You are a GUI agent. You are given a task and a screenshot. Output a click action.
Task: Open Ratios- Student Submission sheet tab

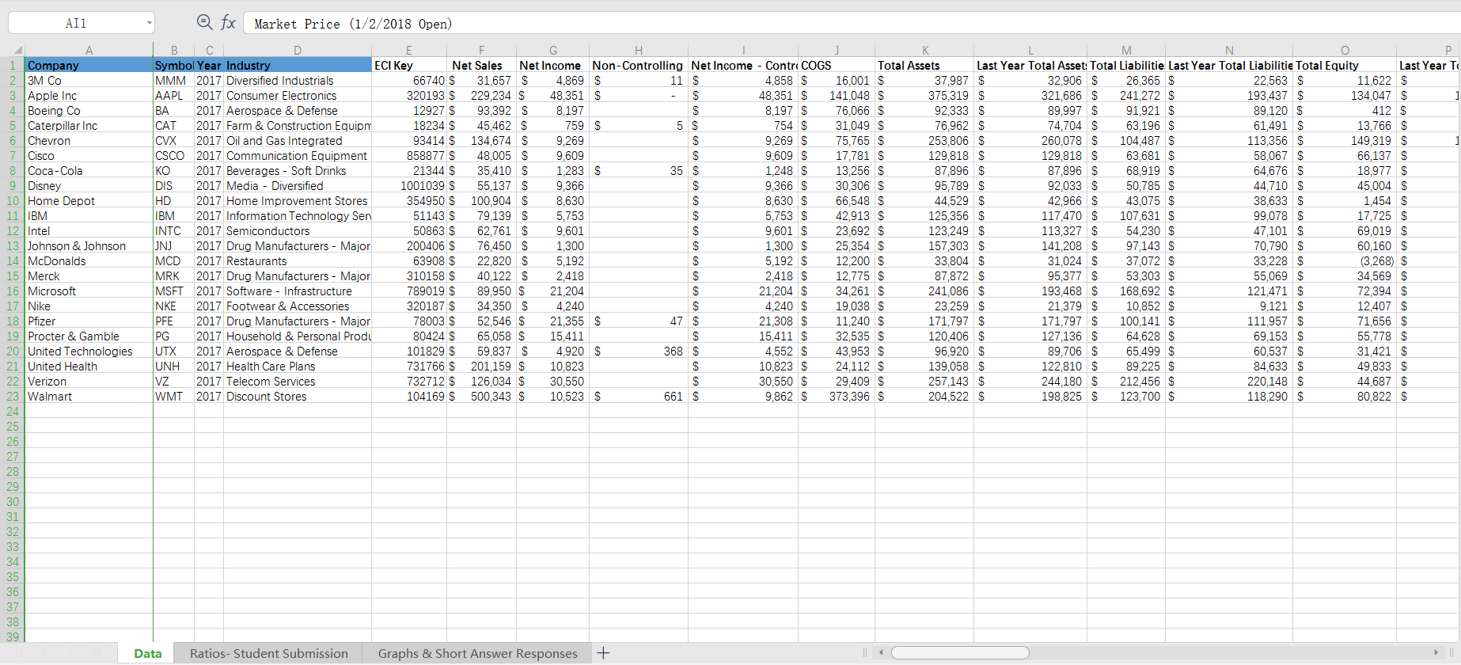pos(269,653)
